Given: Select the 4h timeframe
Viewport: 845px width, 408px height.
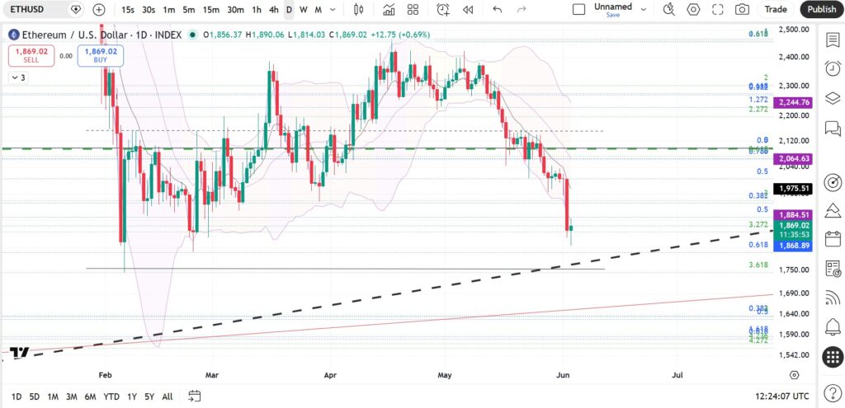Looking at the screenshot, I should click(274, 9).
